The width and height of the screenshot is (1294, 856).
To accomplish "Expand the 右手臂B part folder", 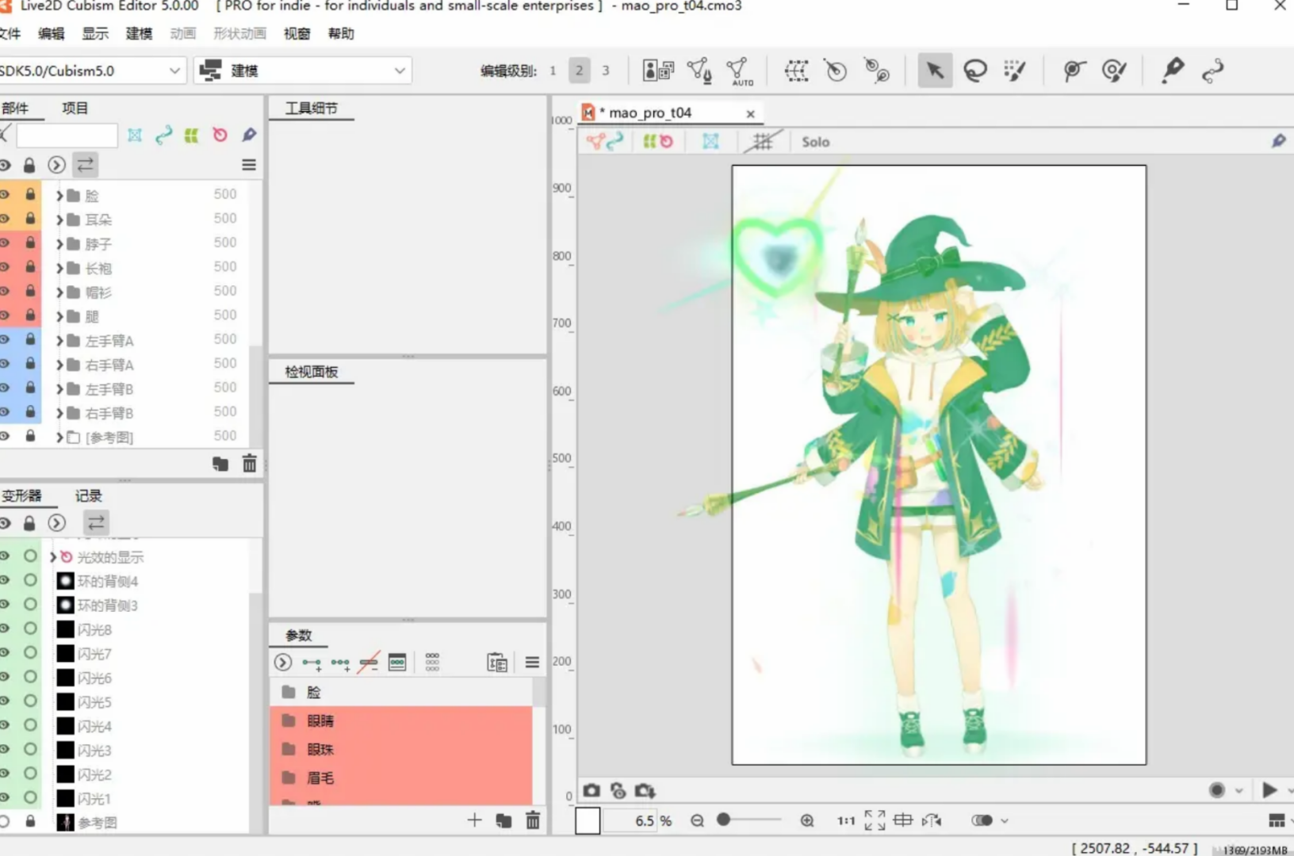I will click(59, 413).
